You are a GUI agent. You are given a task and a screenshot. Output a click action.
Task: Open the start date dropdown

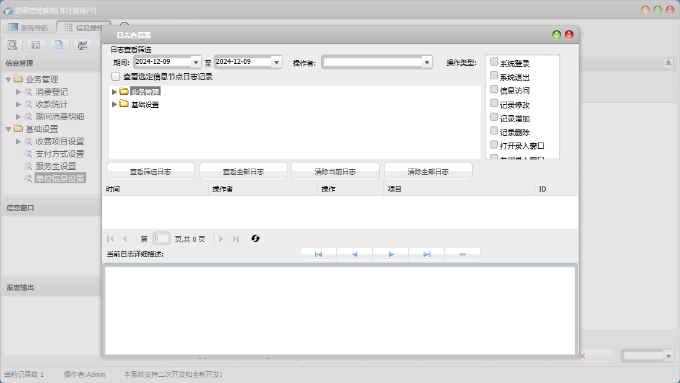coord(196,63)
